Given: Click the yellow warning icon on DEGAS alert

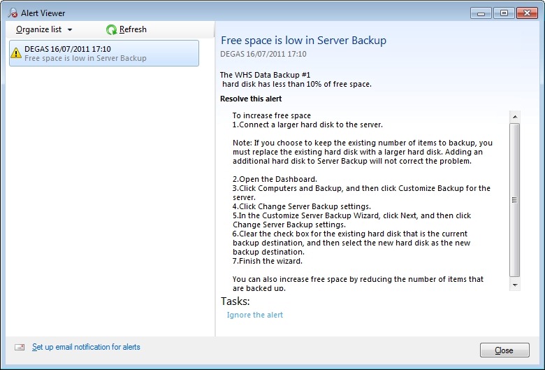Looking at the screenshot, I should [16, 53].
